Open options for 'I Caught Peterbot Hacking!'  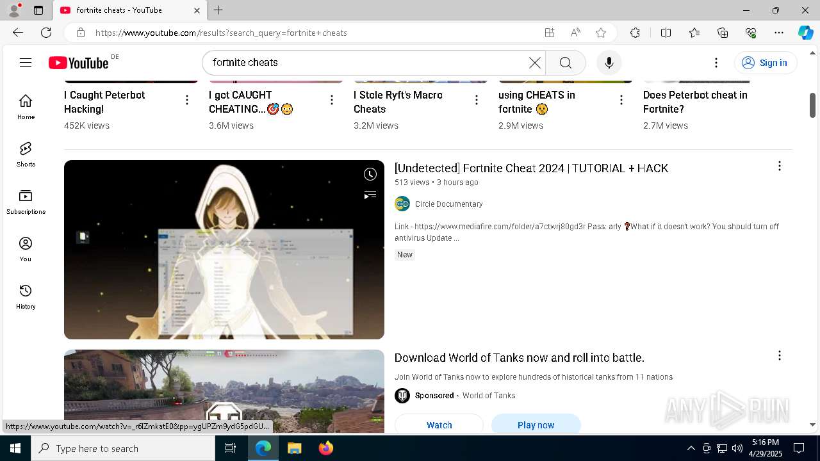pos(187,100)
